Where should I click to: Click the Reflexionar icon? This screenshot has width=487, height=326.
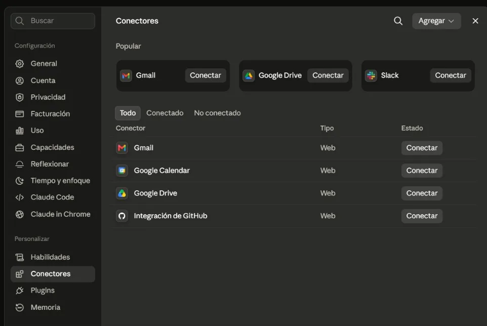tap(20, 164)
